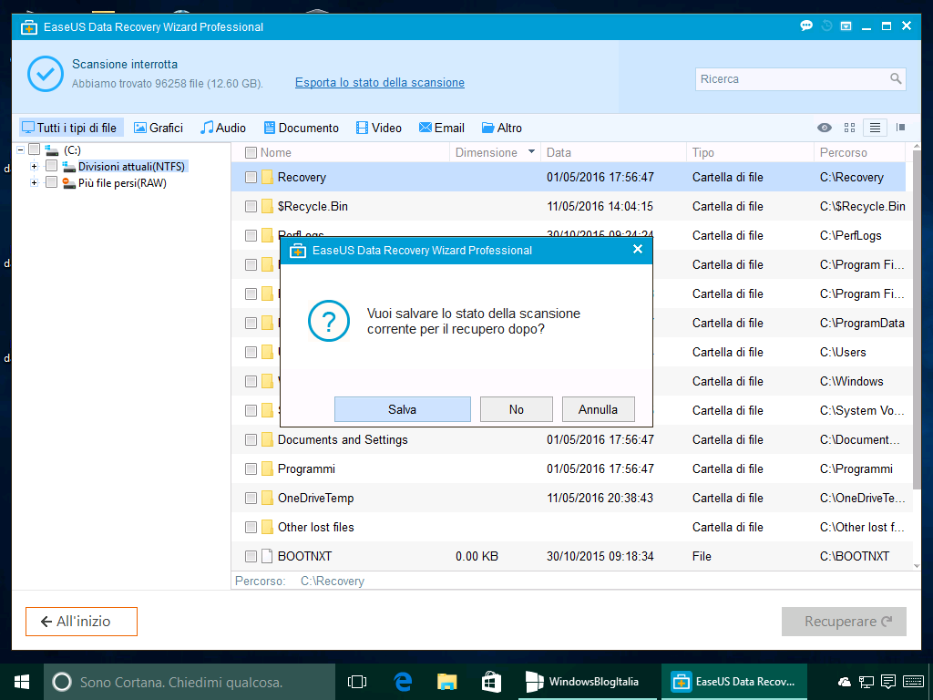
Task: Filter by Email file type
Action: tap(442, 128)
